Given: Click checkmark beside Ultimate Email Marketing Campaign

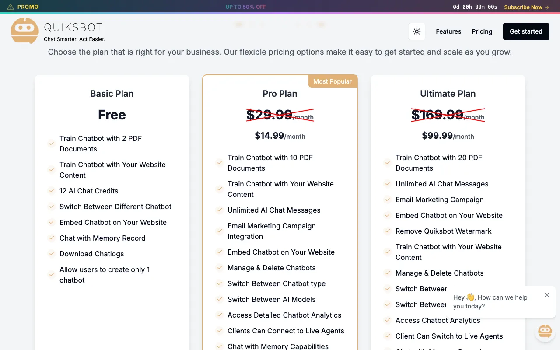Looking at the screenshot, I should (387, 199).
